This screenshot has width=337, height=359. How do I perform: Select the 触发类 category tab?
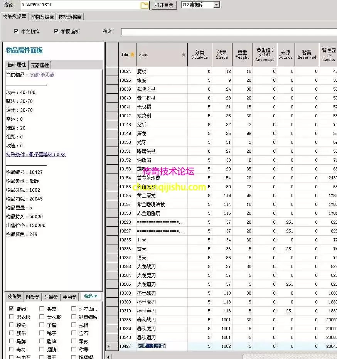click(x=32, y=297)
